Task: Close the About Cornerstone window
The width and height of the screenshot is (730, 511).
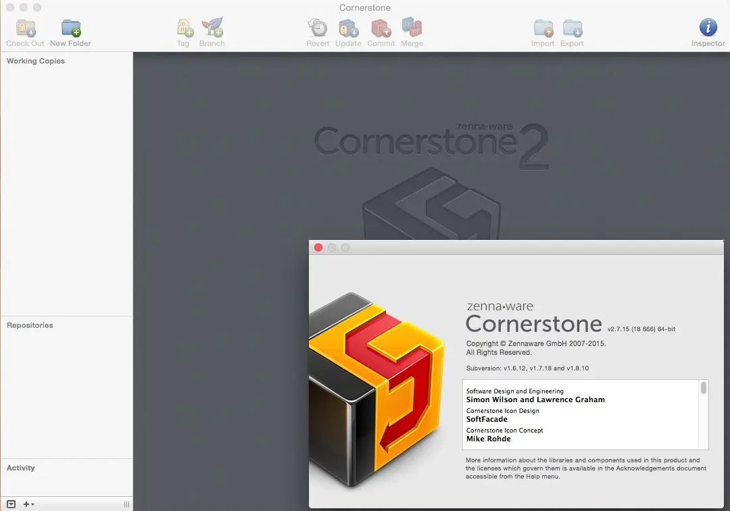Action: [318, 247]
